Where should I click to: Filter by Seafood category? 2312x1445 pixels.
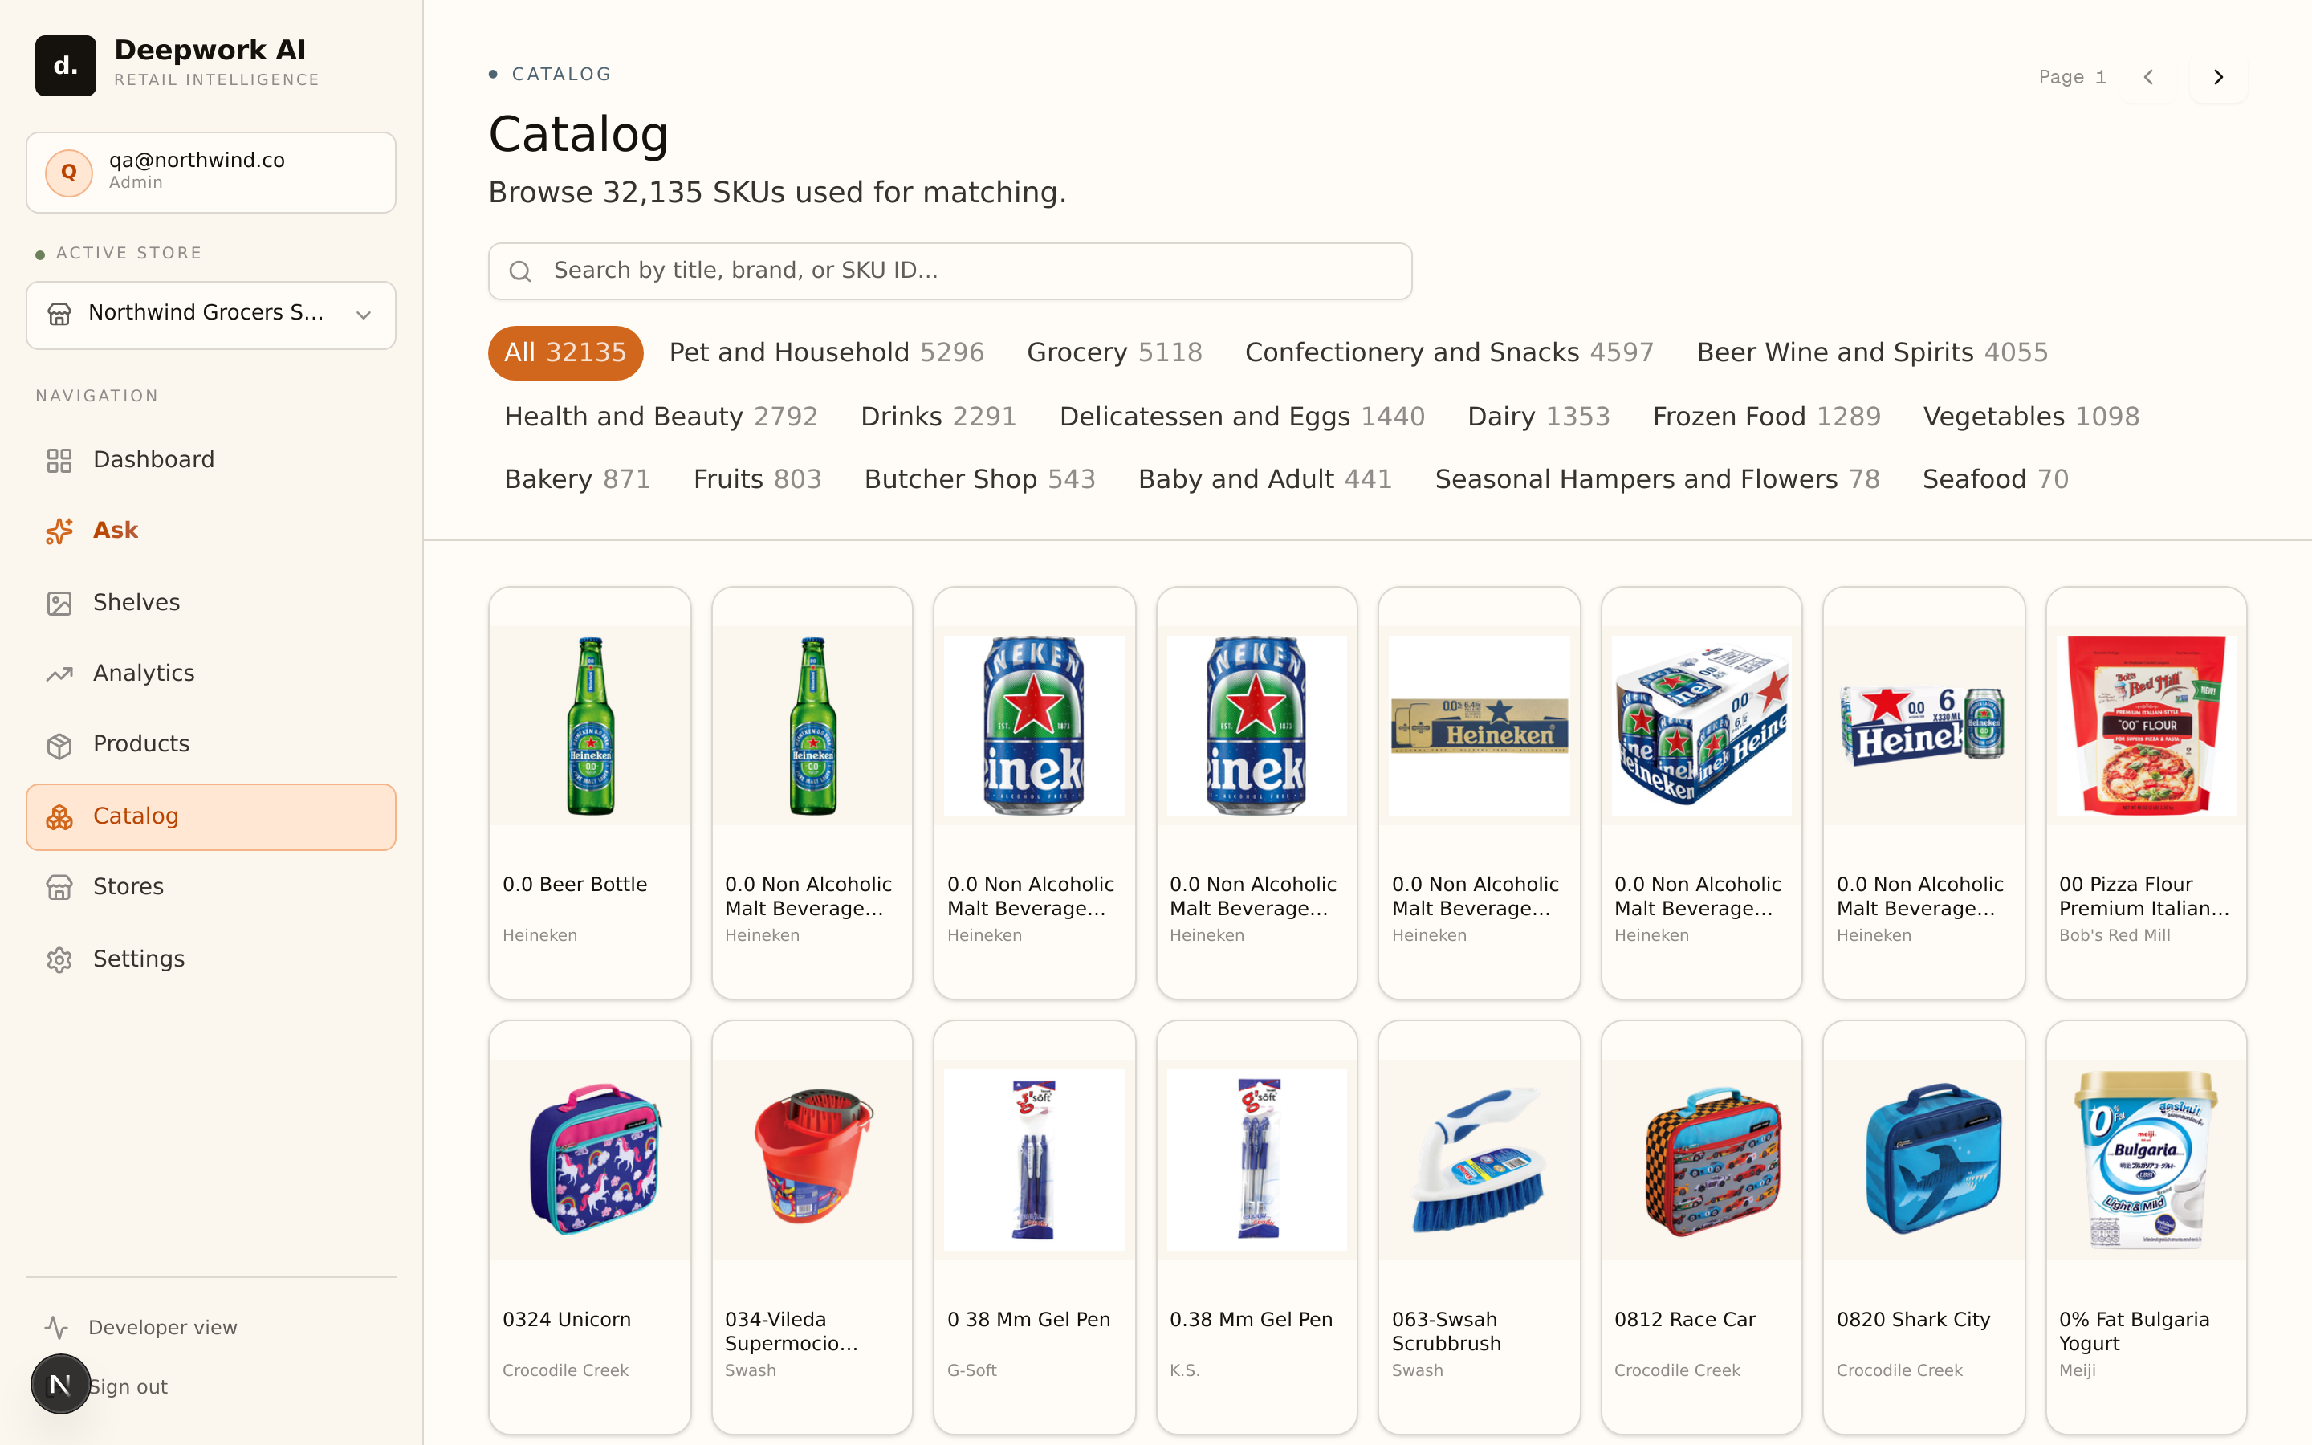click(1996, 478)
